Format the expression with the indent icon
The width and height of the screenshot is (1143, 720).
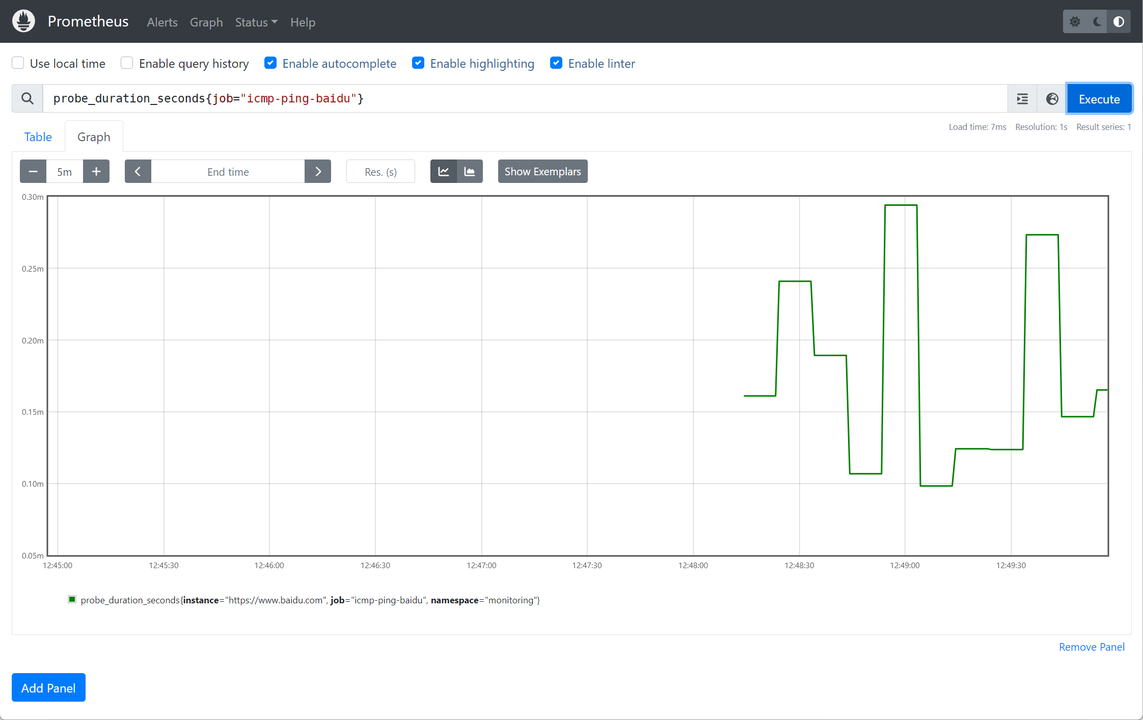pos(1022,99)
